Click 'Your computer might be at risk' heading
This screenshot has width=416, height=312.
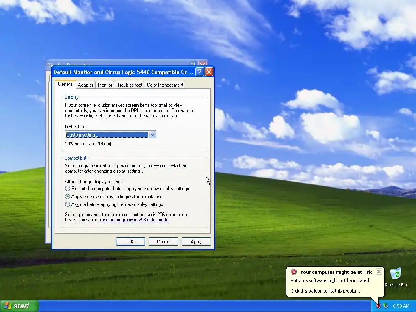click(x=336, y=272)
